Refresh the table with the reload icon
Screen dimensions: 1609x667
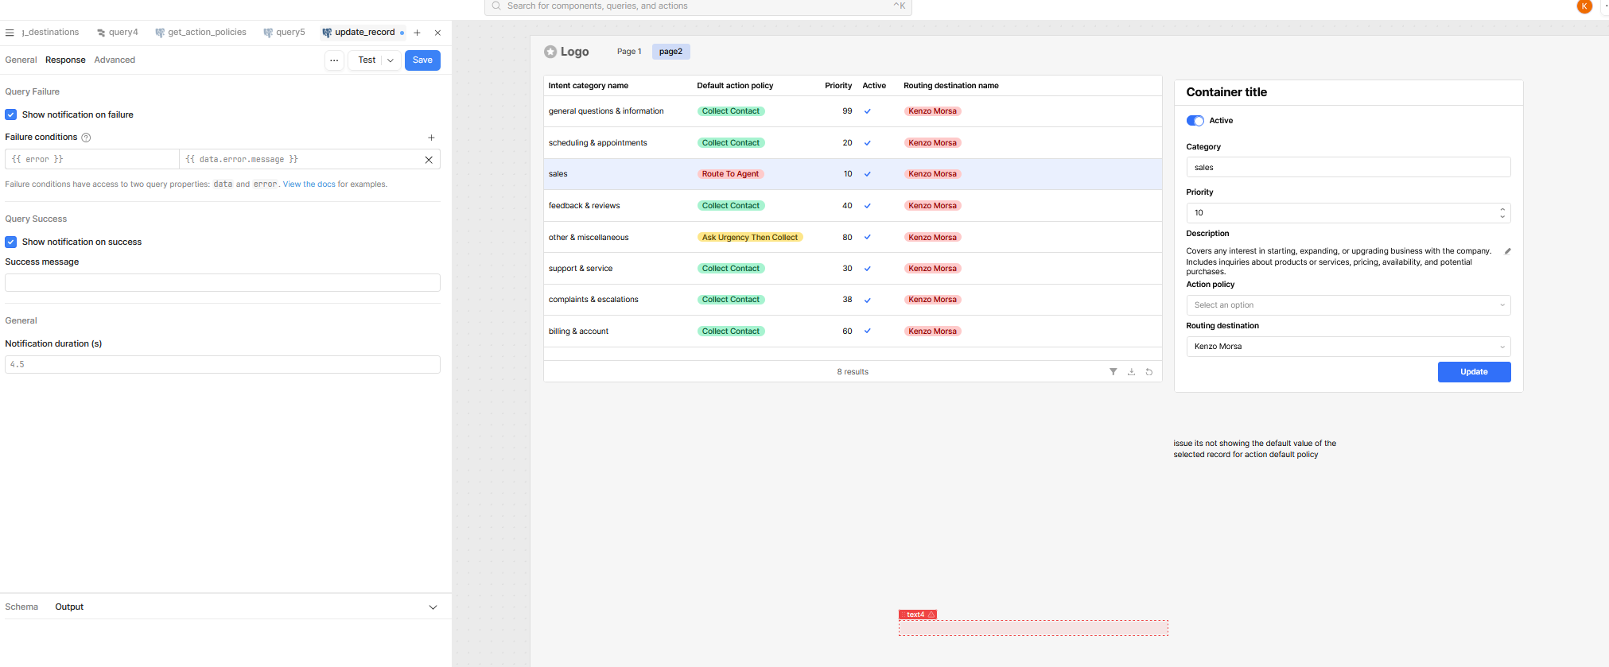[x=1148, y=372]
